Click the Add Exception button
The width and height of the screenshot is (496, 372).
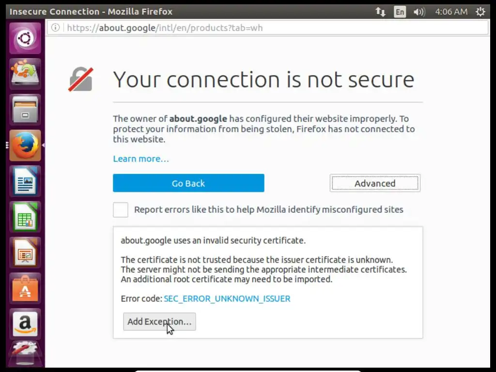(x=159, y=322)
